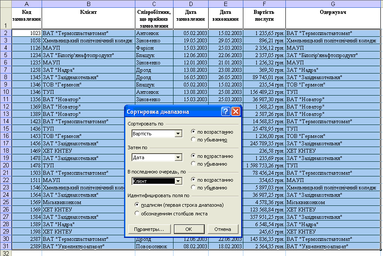This screenshot has height=256, width=383.
Task: Click the 1 598 753,26 грн. cost cell
Action: click(264, 165)
